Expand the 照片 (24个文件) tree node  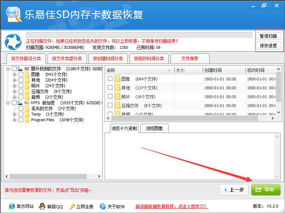point(15,86)
